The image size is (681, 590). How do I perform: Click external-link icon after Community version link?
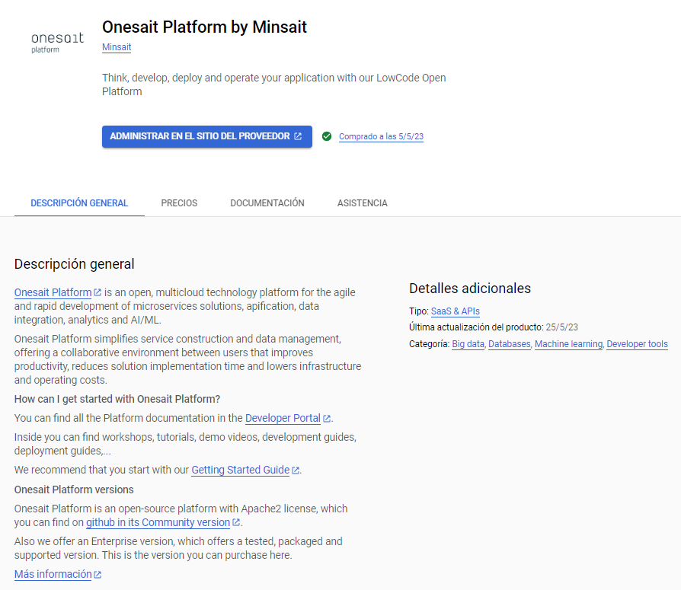click(x=236, y=522)
